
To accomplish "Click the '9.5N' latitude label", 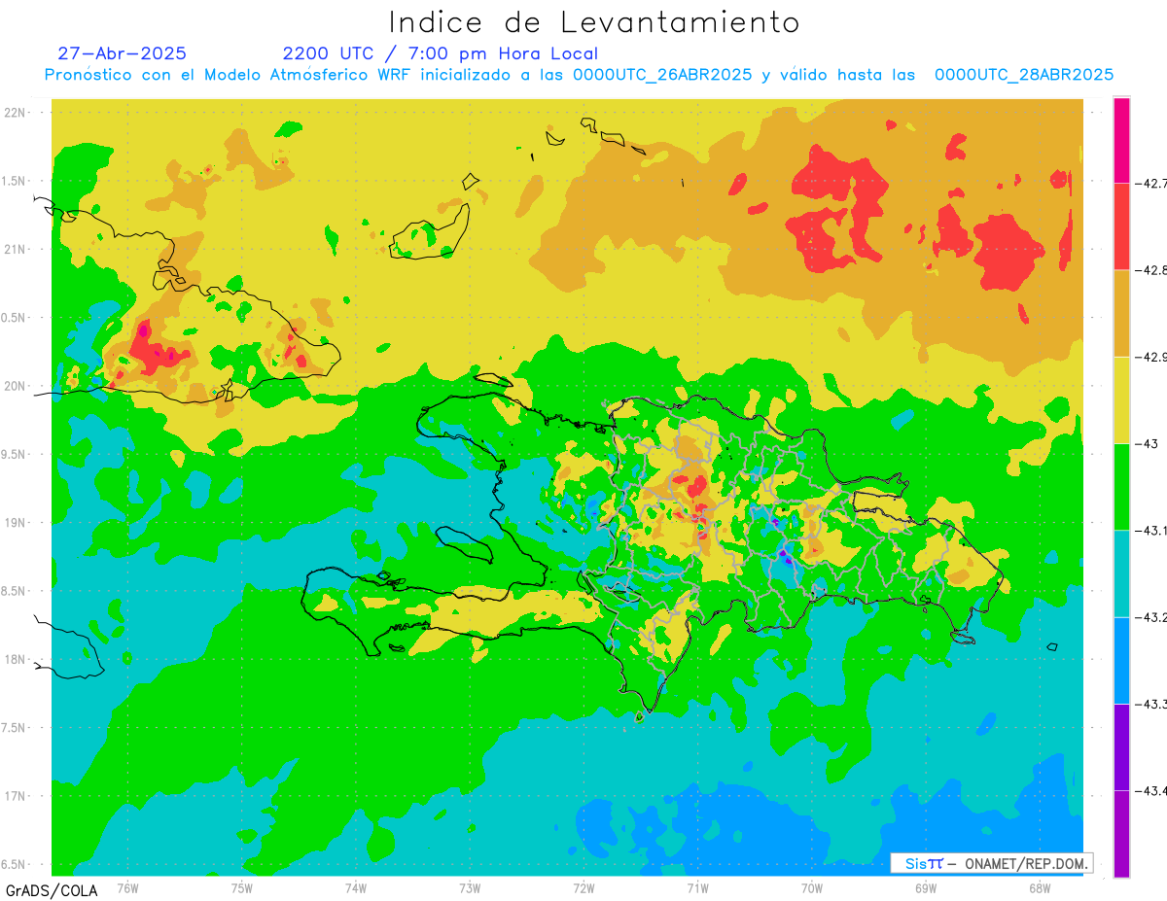I will pyautogui.click(x=14, y=454).
